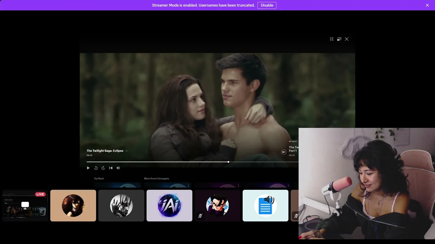The image size is (435, 244).
Task: Dismiss the Streamer Mode notification banner
Action: click(427, 5)
